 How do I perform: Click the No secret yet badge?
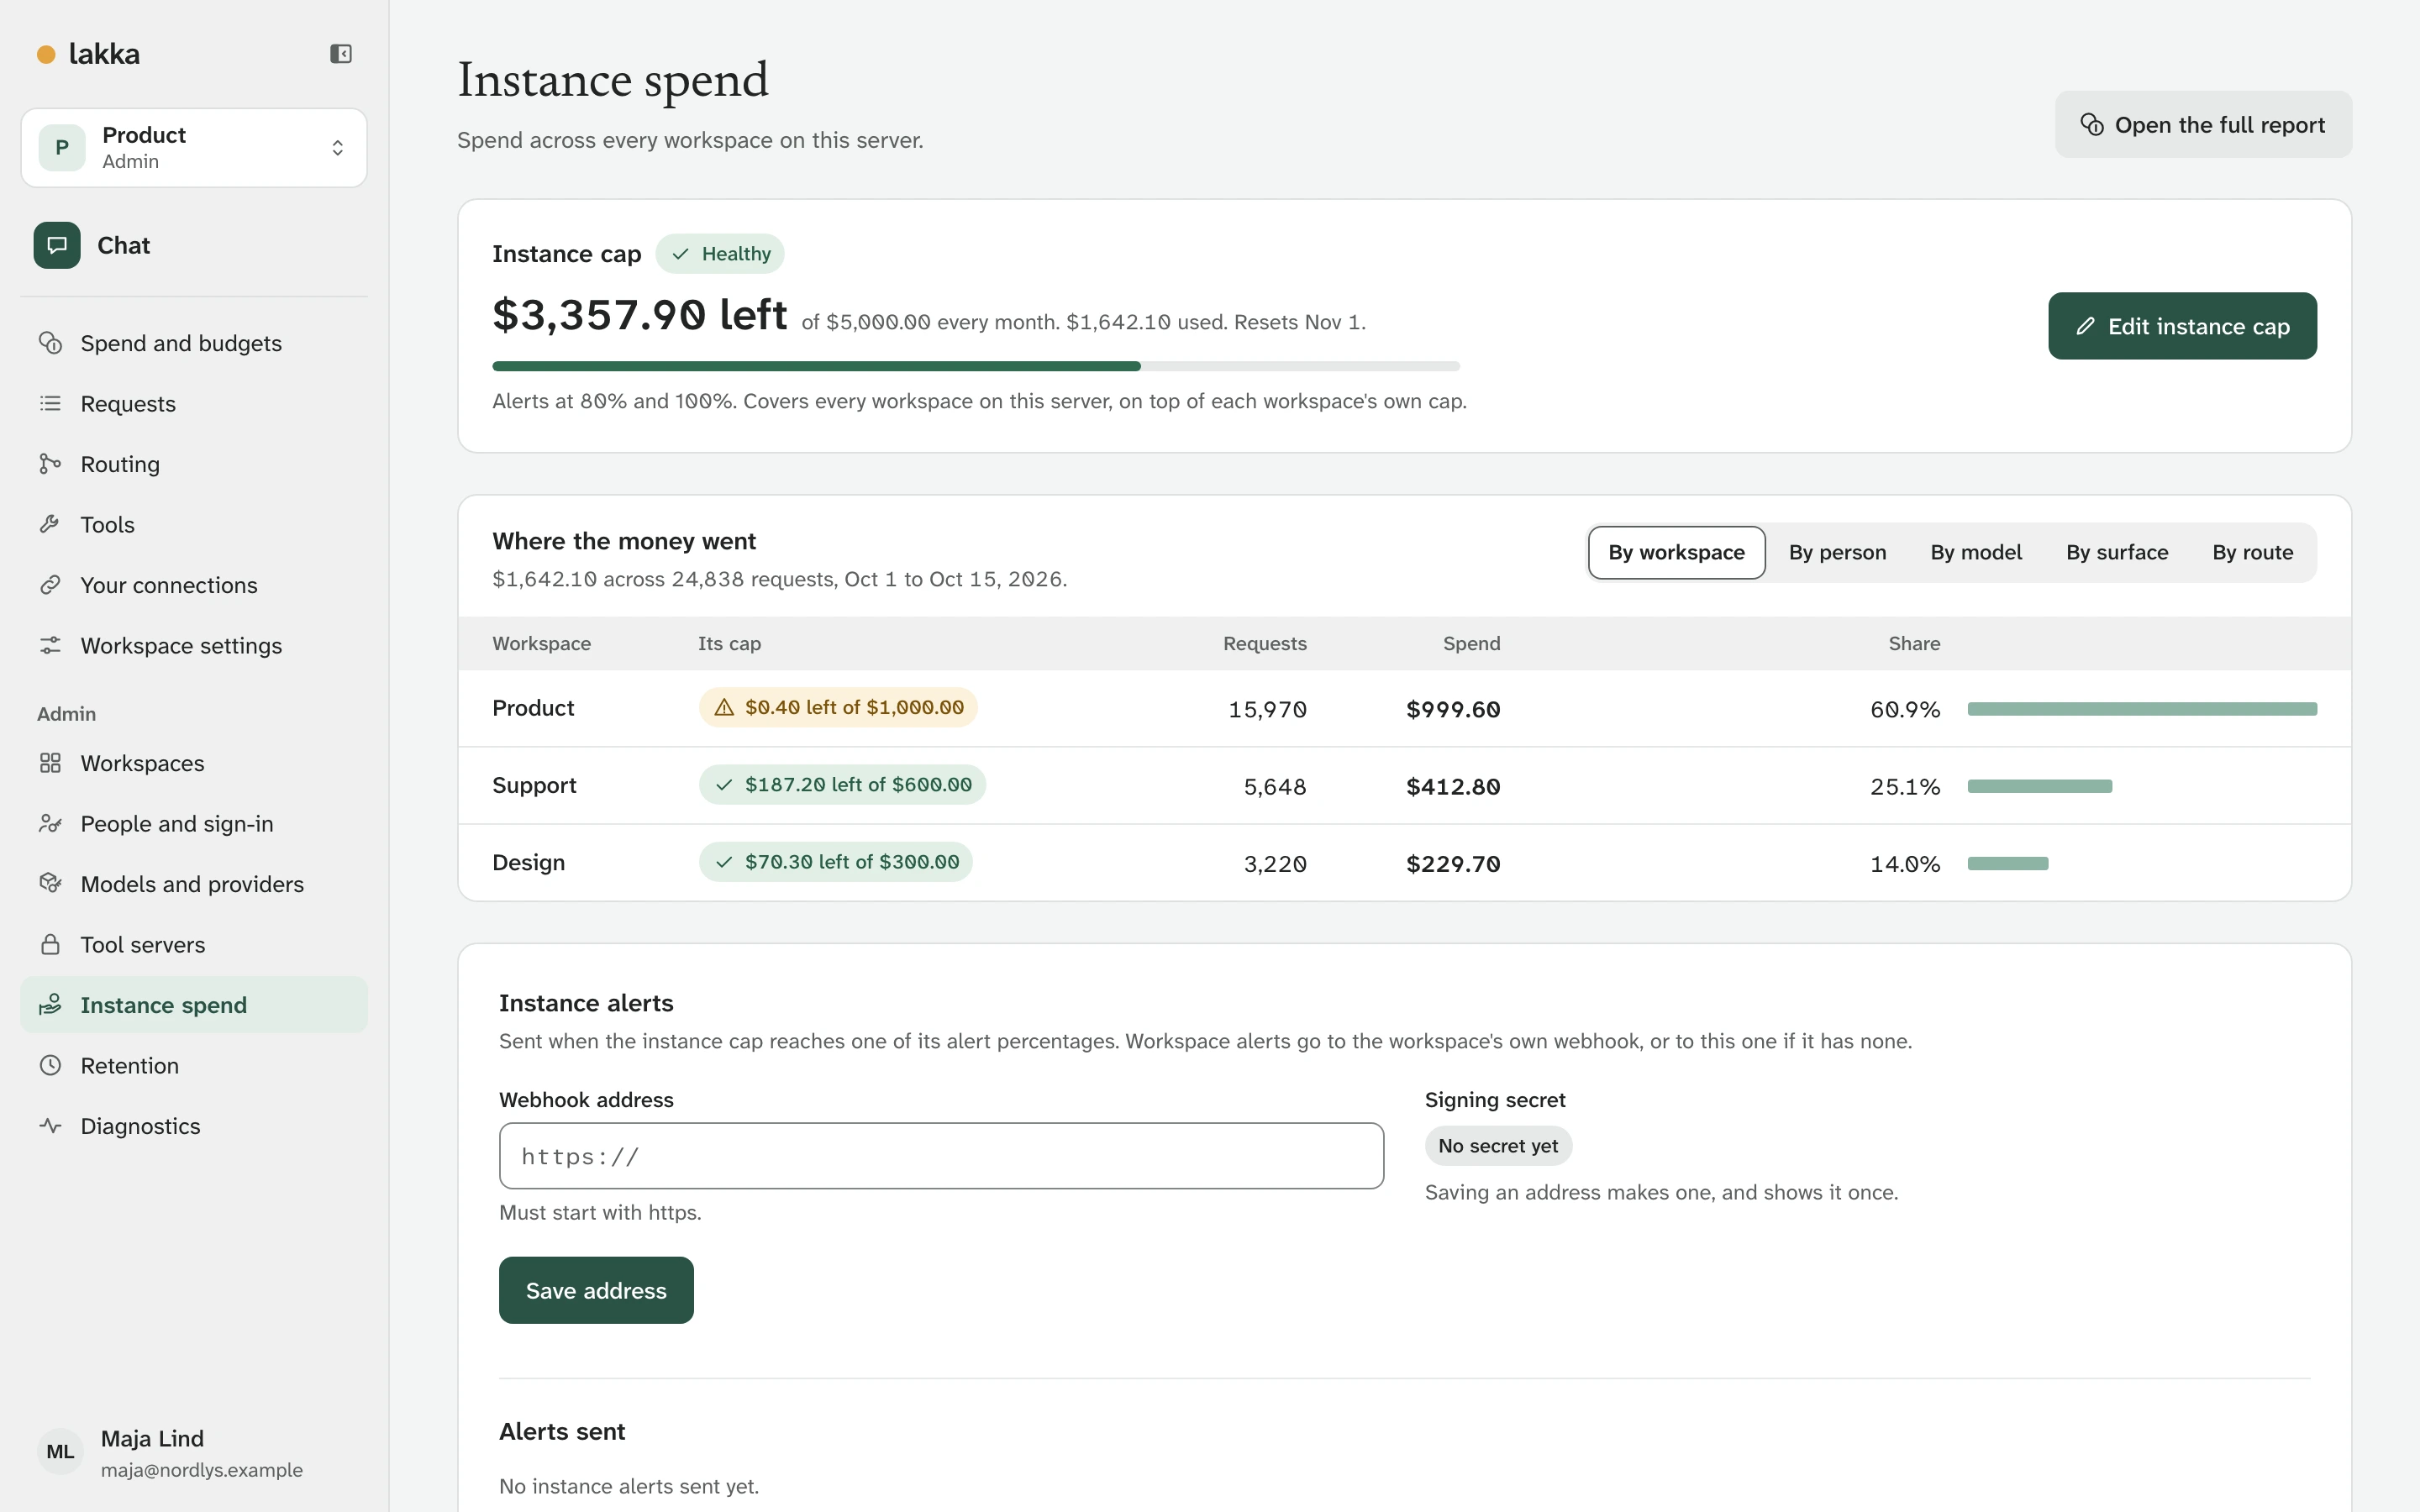(1498, 1146)
